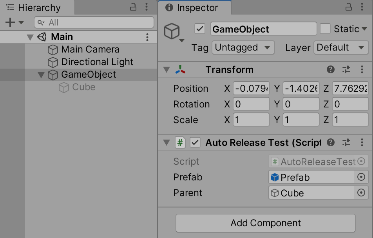Click the Parent field object picker circle
Screen dimensions: 373x238
361,193
